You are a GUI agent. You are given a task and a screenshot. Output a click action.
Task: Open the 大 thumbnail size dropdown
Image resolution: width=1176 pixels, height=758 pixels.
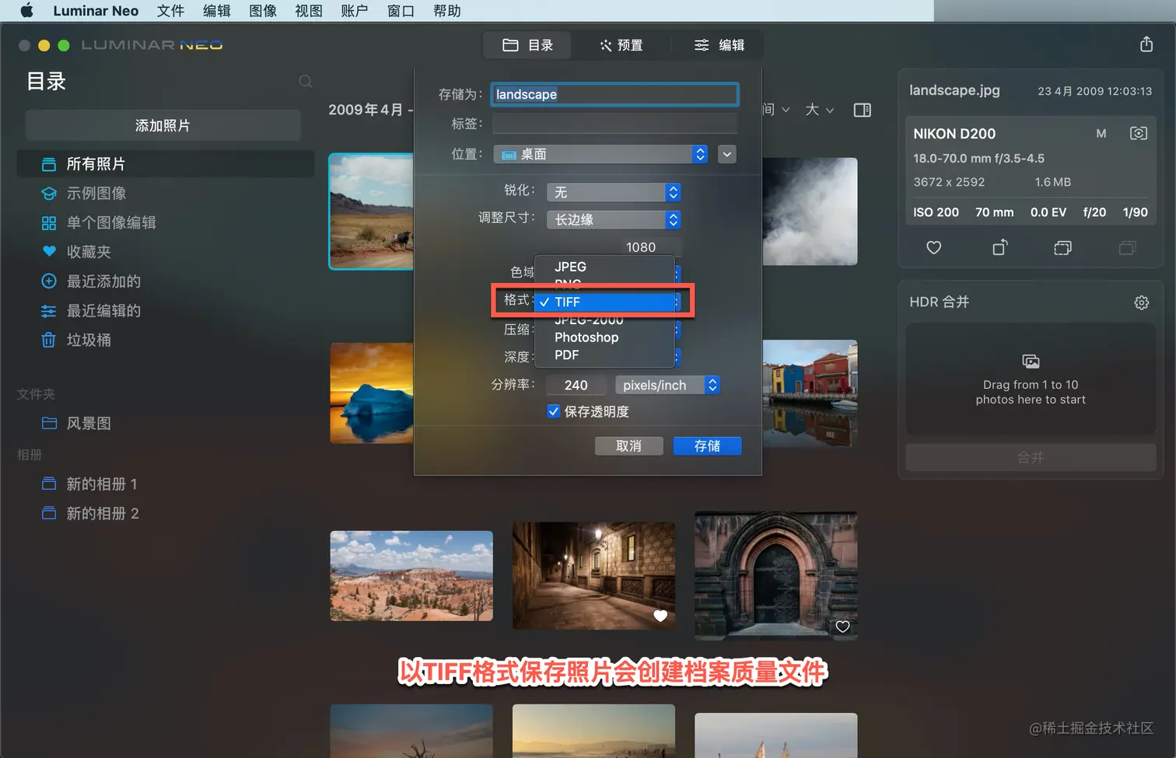(819, 110)
